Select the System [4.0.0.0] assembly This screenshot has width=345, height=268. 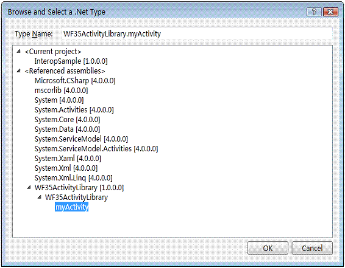pyautogui.click(x=59, y=100)
